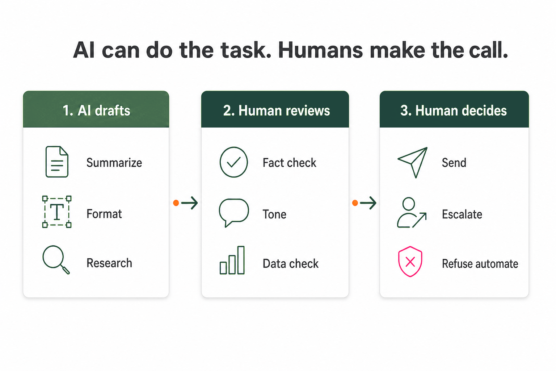This screenshot has width=556, height=371.
Task: Click the Research magnifying glass icon
Action: tap(56, 260)
